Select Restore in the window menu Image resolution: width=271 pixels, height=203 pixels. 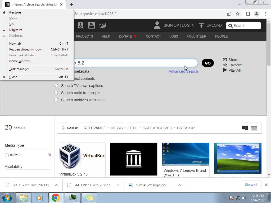pyautogui.click(x=37, y=12)
